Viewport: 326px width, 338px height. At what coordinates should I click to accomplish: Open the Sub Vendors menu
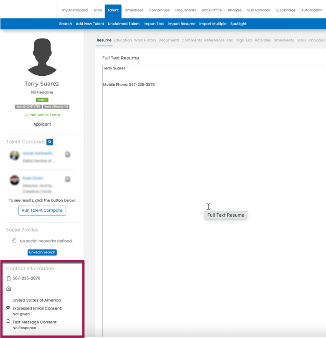(258, 10)
